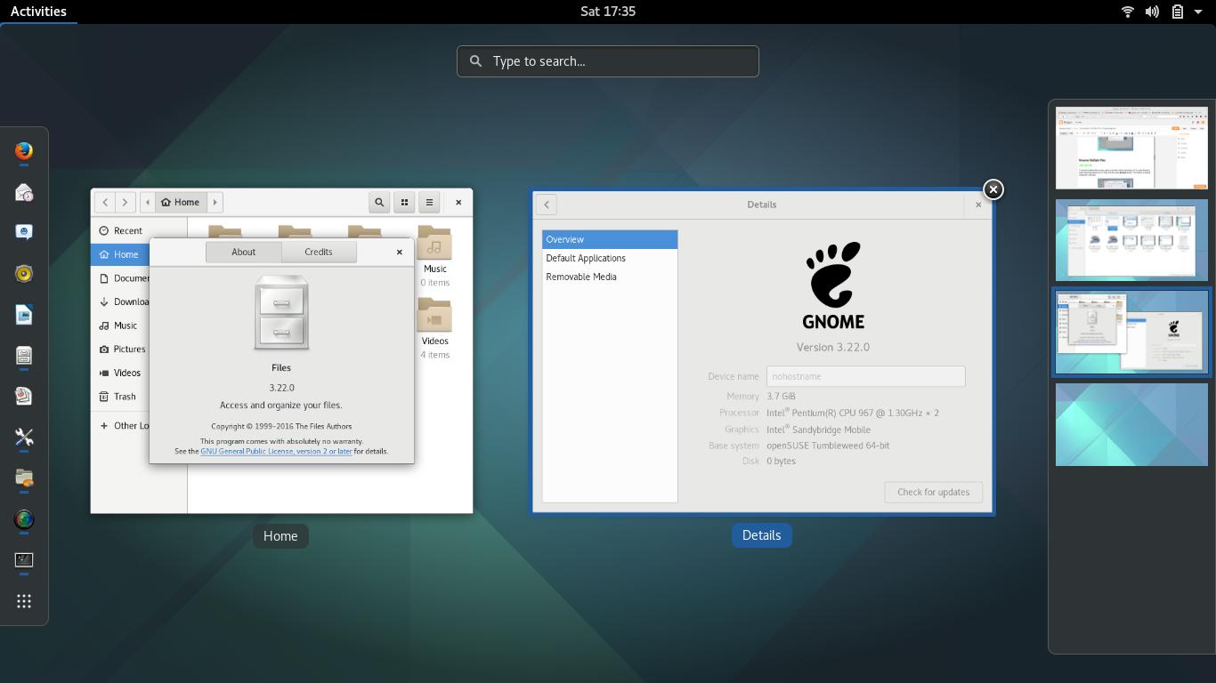Click the Type to search field
Viewport: 1216px width, 683px height.
point(608,61)
